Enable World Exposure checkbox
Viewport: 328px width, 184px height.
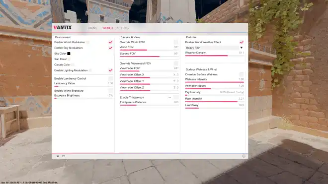(111, 91)
